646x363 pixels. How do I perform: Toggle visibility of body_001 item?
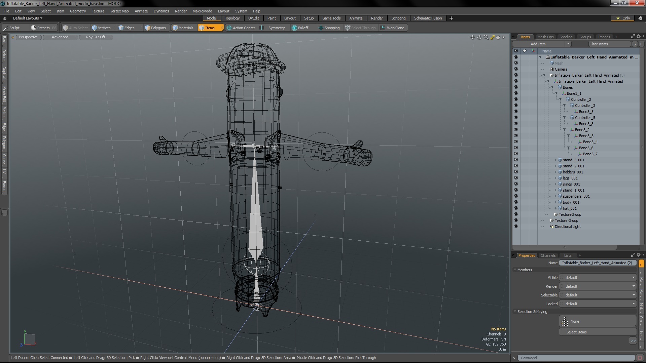tap(516, 202)
